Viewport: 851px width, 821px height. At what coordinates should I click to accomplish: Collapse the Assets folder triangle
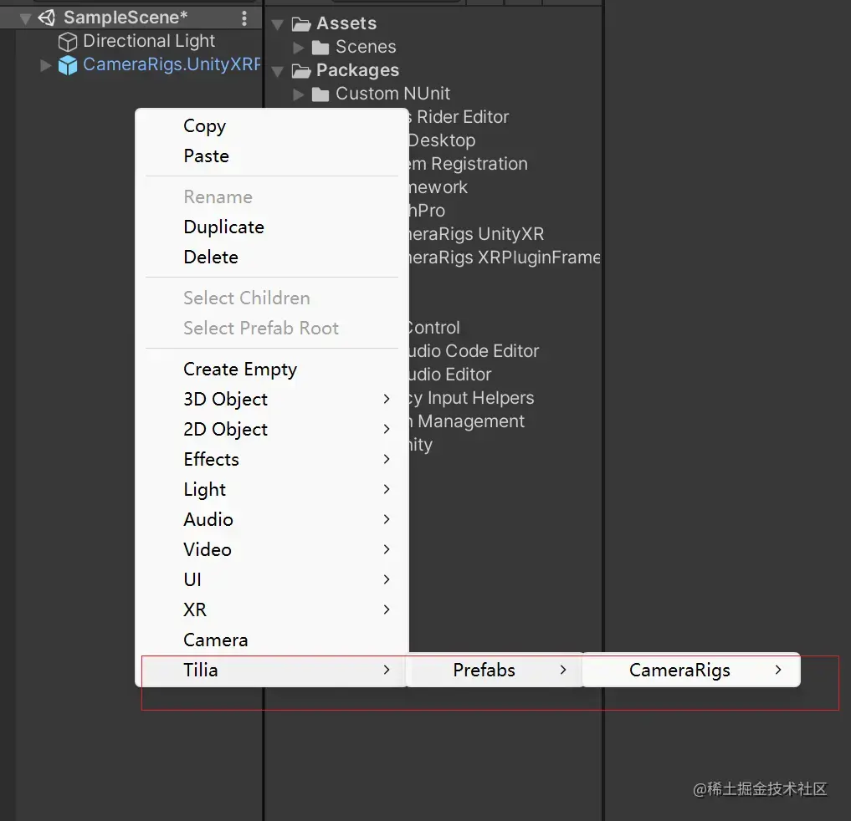click(x=277, y=24)
